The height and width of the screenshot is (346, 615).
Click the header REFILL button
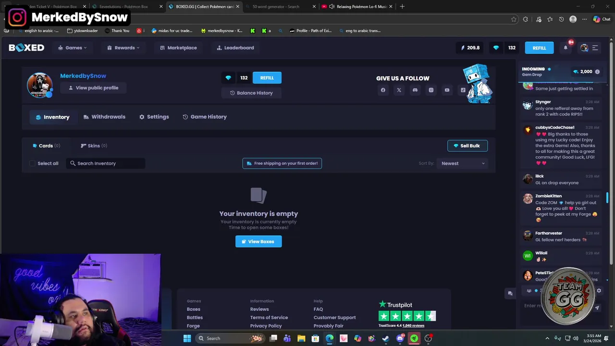point(539,48)
